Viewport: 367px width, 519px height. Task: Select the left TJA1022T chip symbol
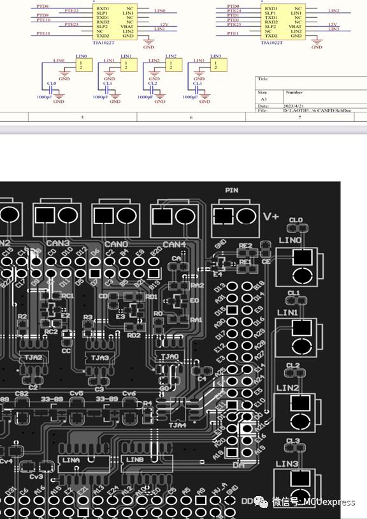tap(115, 22)
